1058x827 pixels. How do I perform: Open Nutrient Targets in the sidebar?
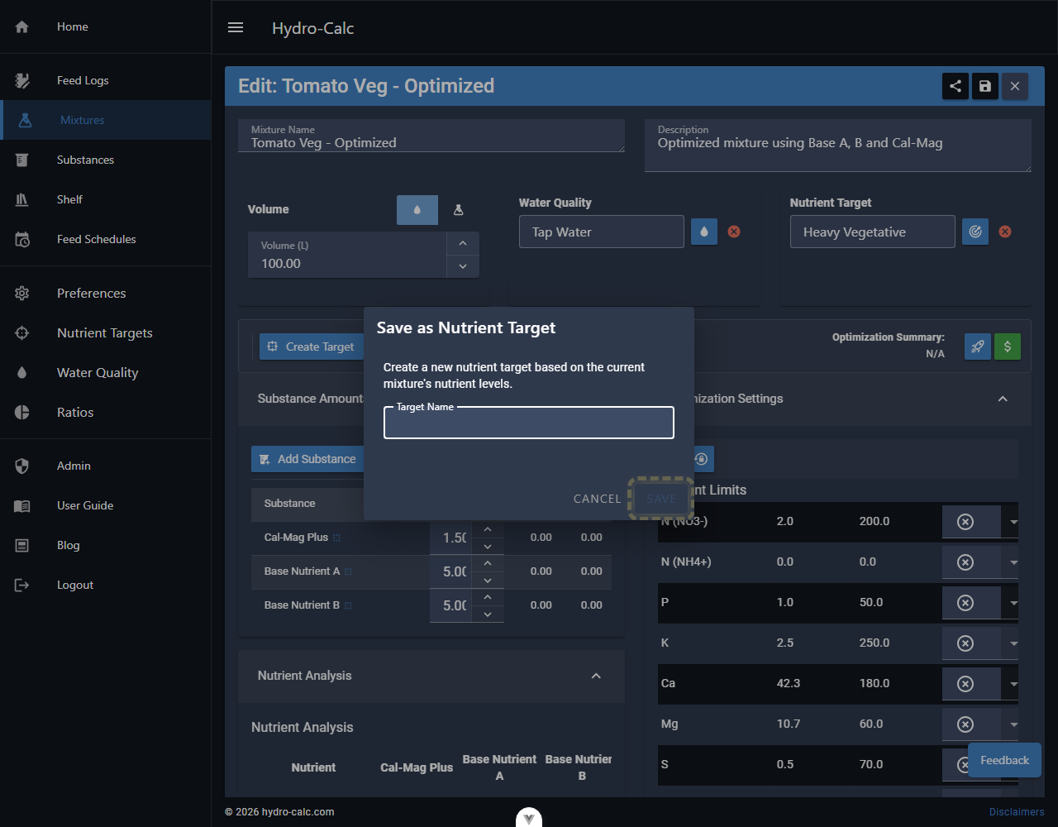click(106, 332)
